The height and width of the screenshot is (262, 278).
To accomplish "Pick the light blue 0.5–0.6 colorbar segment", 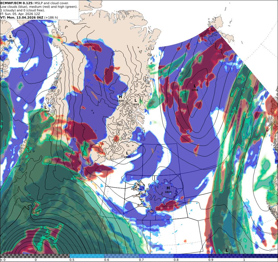I will coord(87,256).
